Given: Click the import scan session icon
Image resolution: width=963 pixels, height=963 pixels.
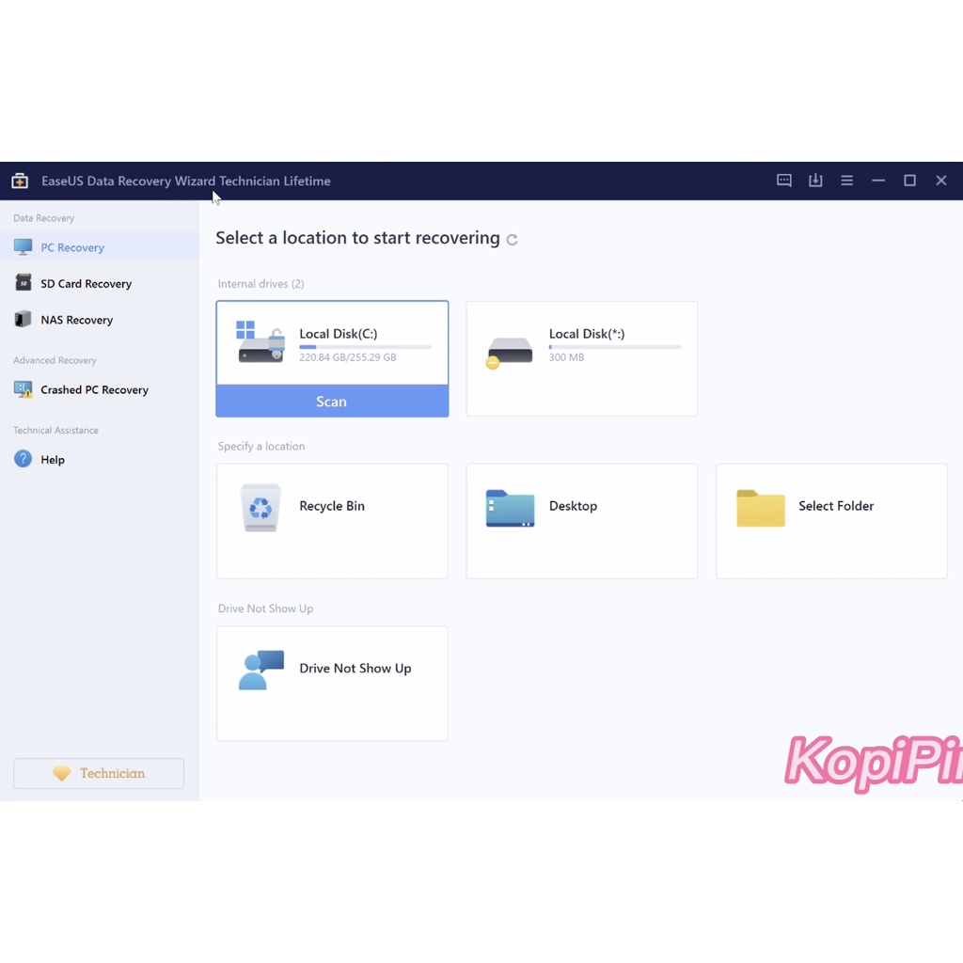Looking at the screenshot, I should point(815,180).
